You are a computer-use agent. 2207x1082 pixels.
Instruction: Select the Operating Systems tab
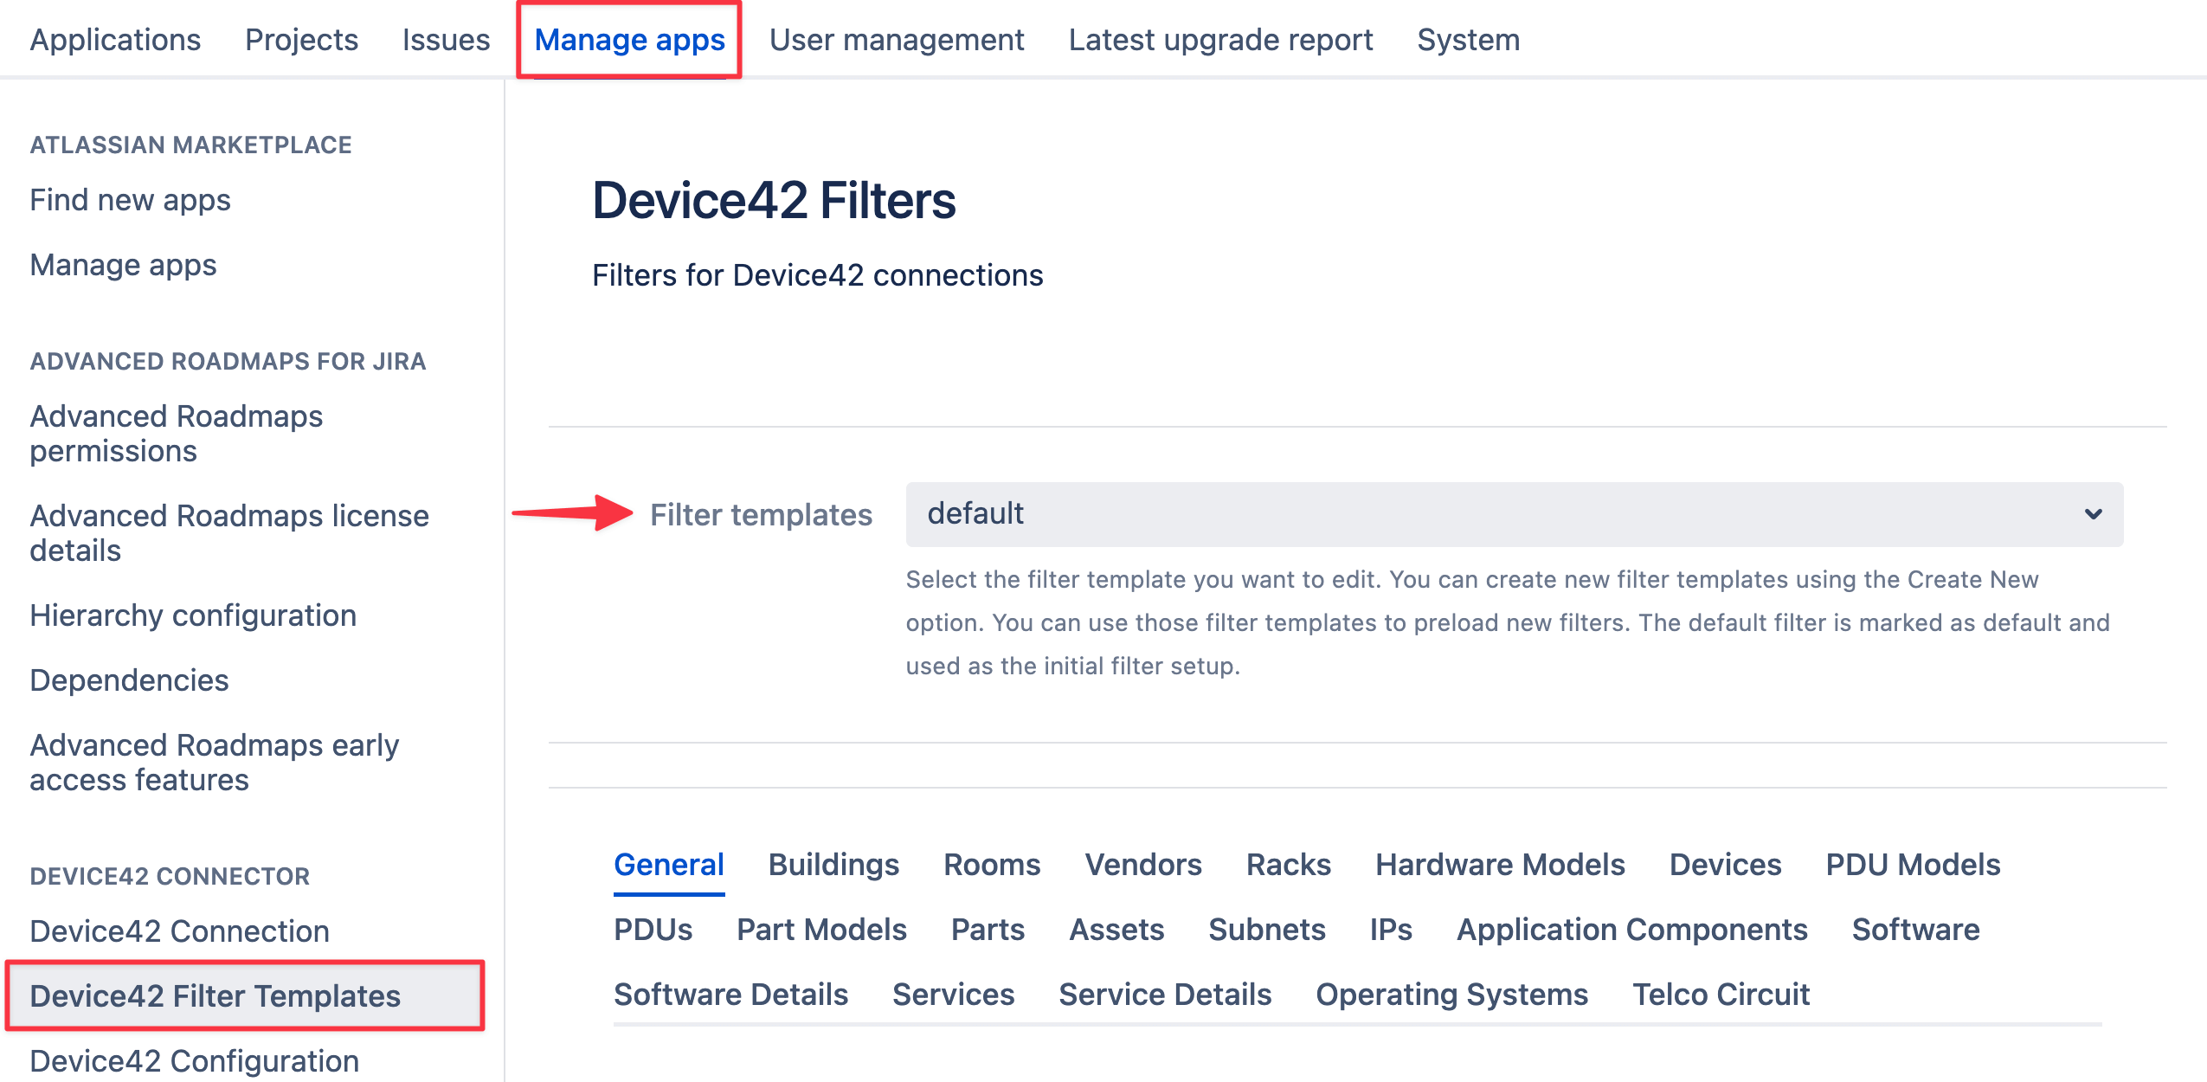point(1451,994)
